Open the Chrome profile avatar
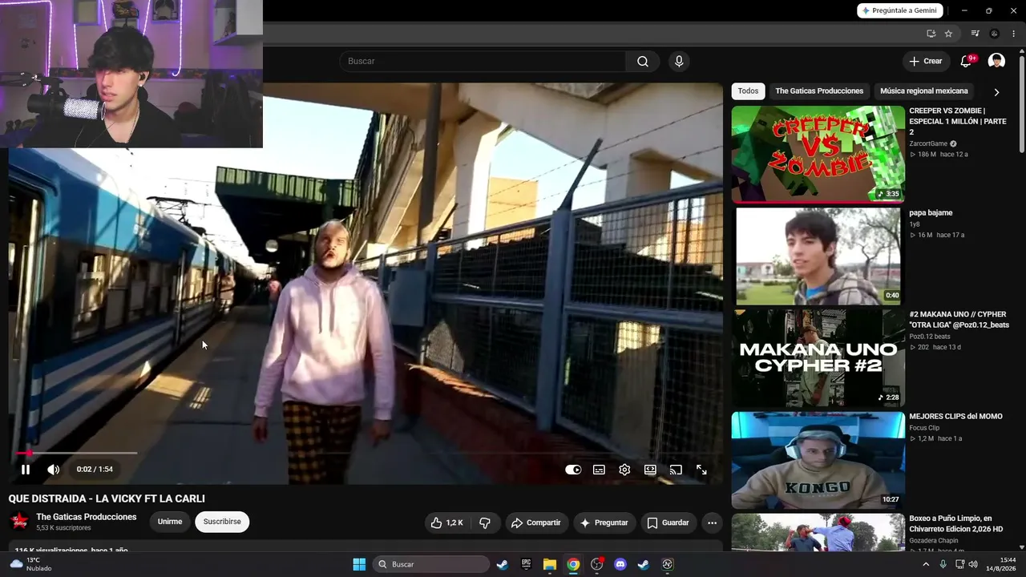Image resolution: width=1026 pixels, height=577 pixels. [x=995, y=34]
